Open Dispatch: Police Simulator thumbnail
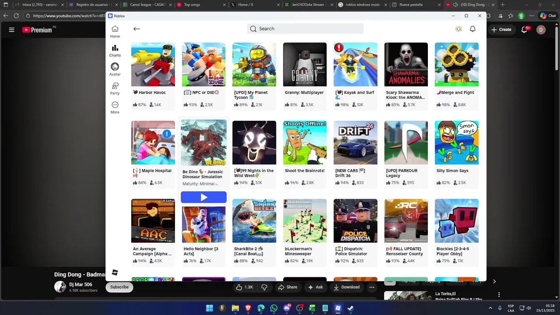The height and width of the screenshot is (315, 560). click(x=355, y=221)
